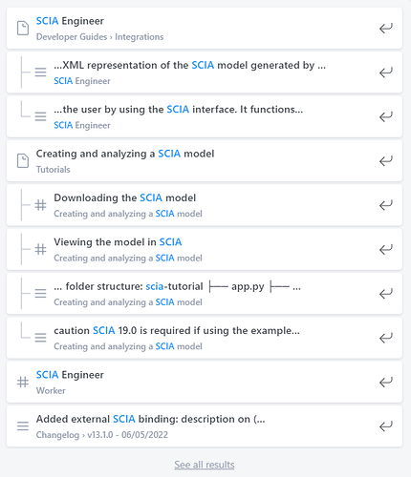The height and width of the screenshot is (477, 411).
Task: Select 'Viewing the model in SCIA' result
Action: (x=205, y=249)
